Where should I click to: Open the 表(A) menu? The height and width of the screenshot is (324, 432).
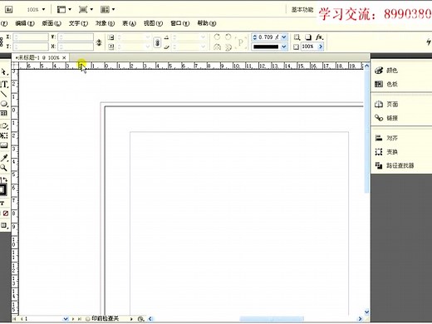coord(129,23)
